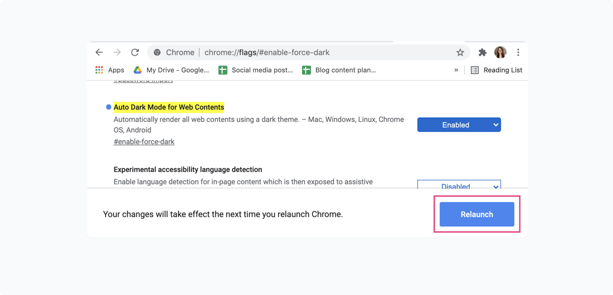Viewport: 613px width, 295px height.
Task: Click the user profile avatar
Action: tap(500, 52)
